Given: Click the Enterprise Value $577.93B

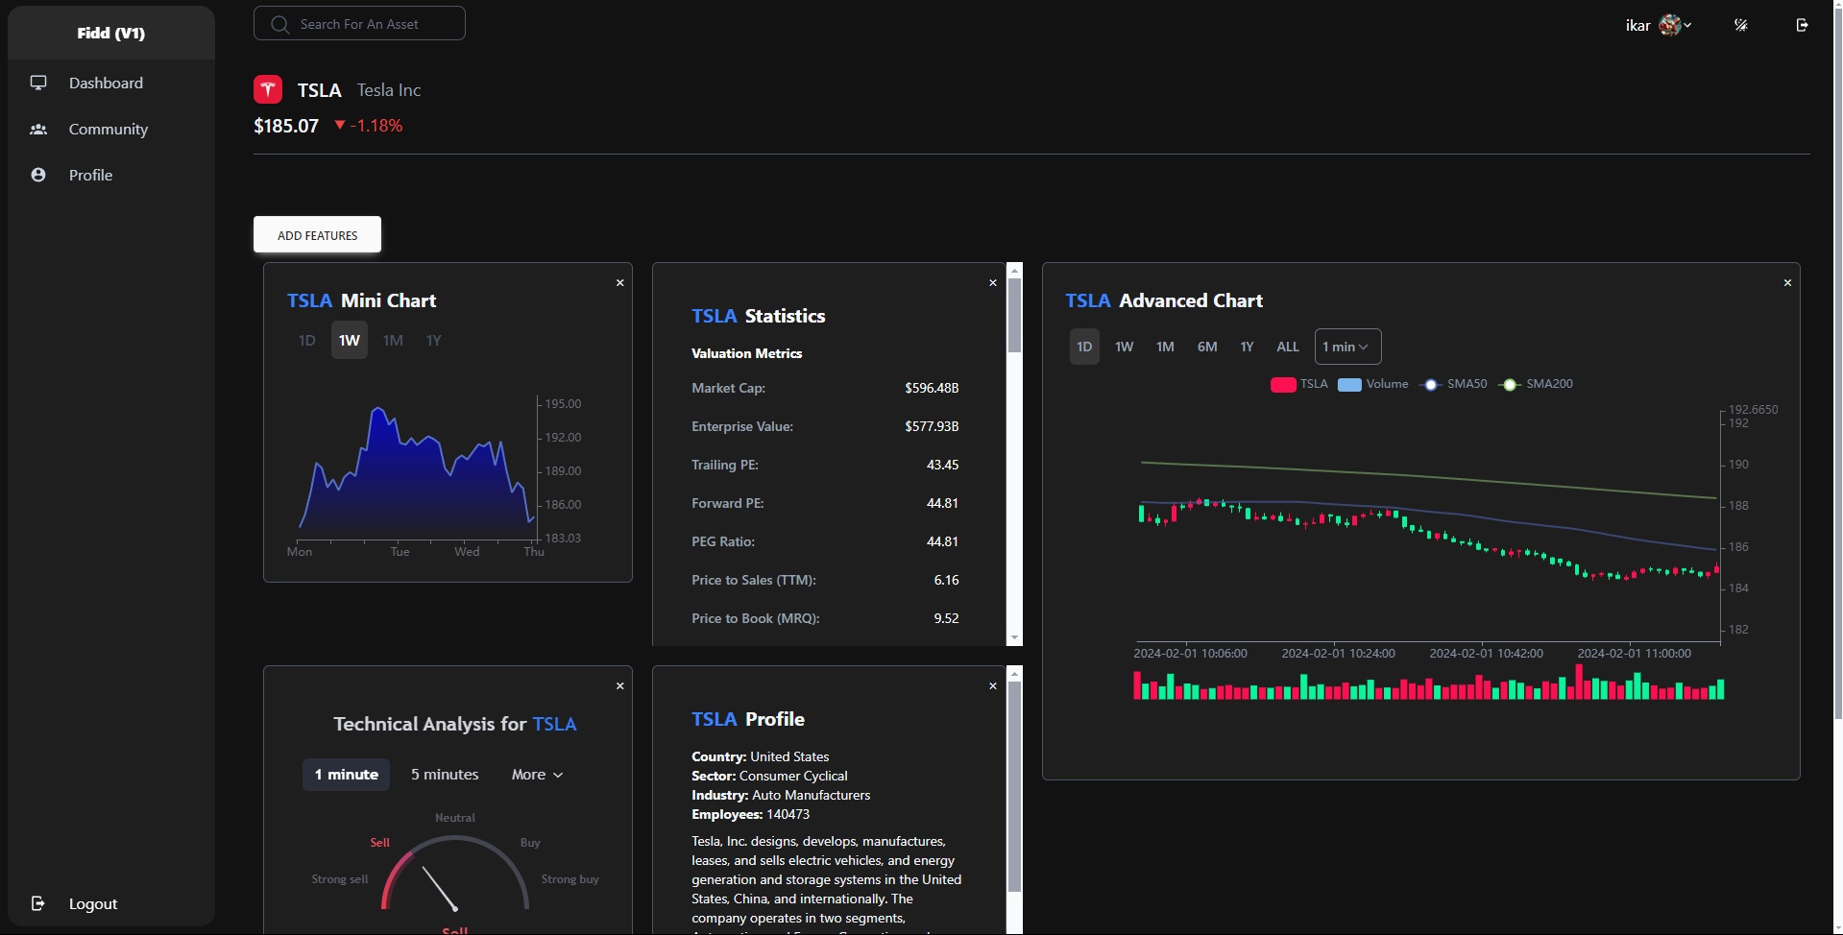Looking at the screenshot, I should 932,426.
